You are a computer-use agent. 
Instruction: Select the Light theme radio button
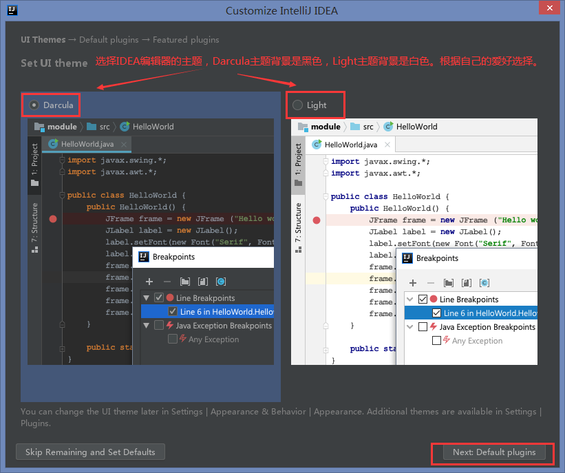pos(297,105)
